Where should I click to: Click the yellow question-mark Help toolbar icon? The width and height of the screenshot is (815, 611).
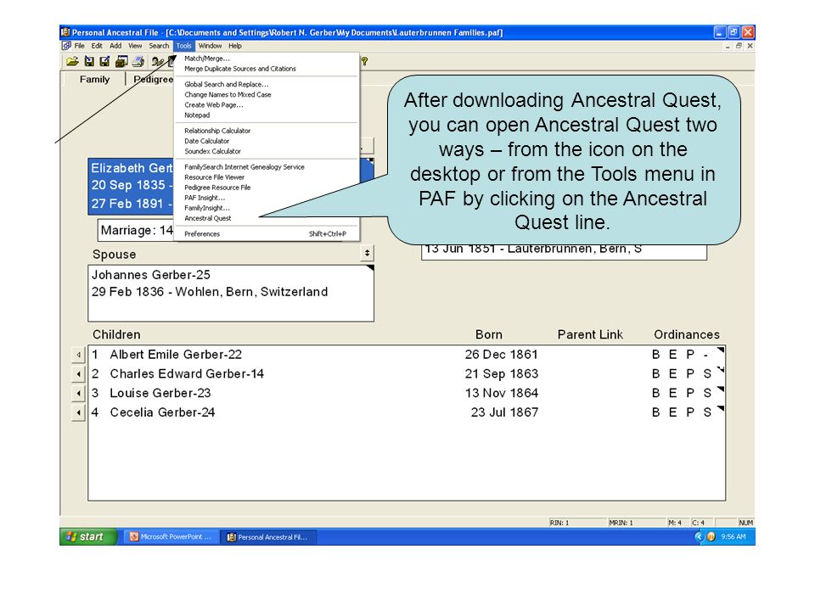point(364,61)
